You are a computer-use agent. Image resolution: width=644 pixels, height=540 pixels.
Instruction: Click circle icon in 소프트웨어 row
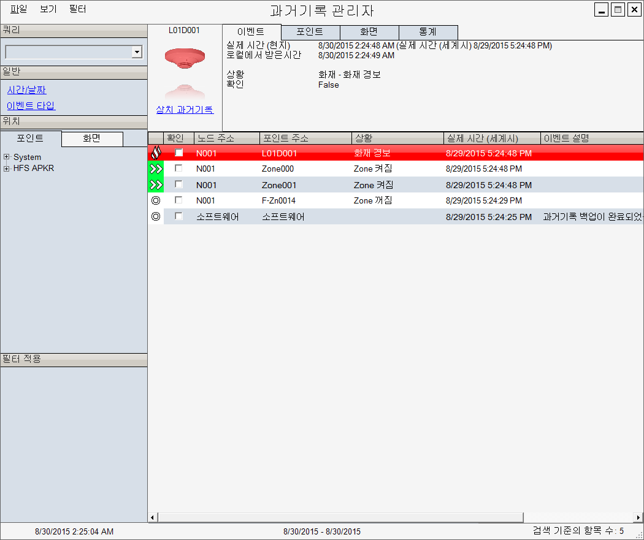tap(156, 216)
